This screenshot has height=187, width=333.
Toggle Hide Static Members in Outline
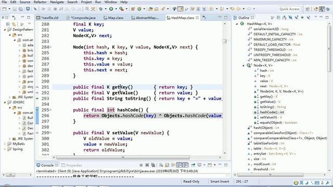[296, 18]
